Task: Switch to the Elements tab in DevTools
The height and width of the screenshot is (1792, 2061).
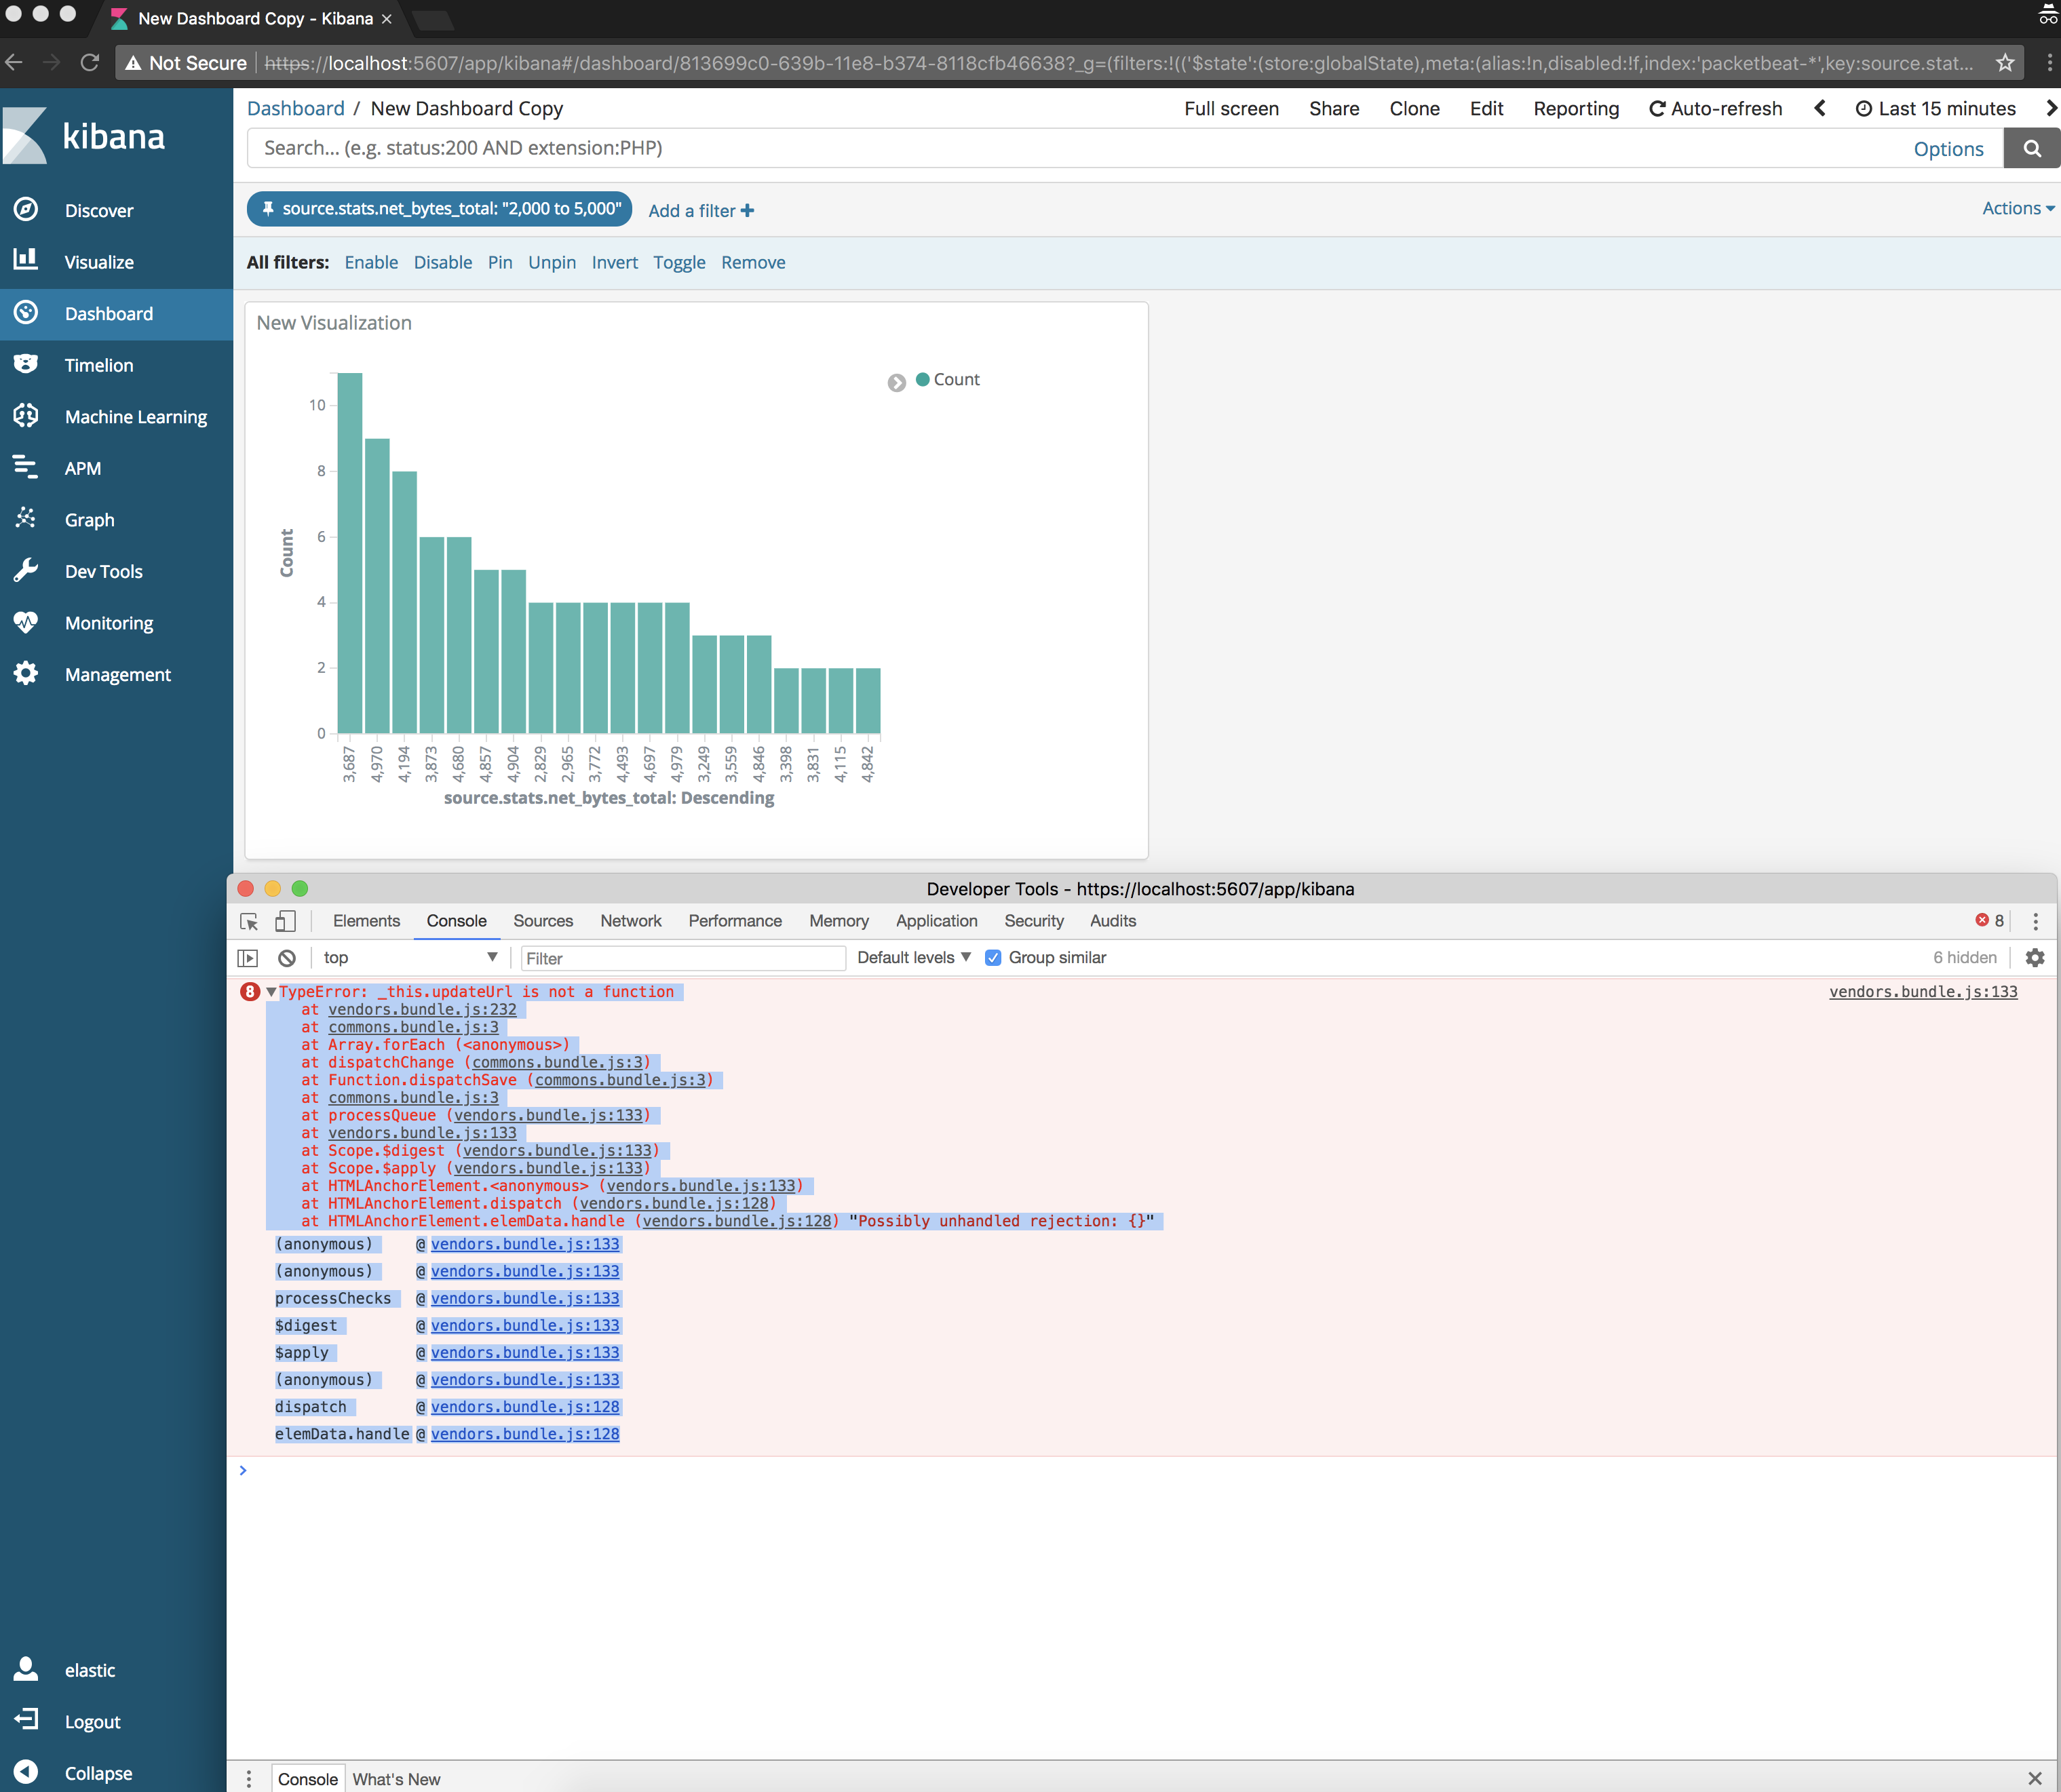Action: [366, 921]
